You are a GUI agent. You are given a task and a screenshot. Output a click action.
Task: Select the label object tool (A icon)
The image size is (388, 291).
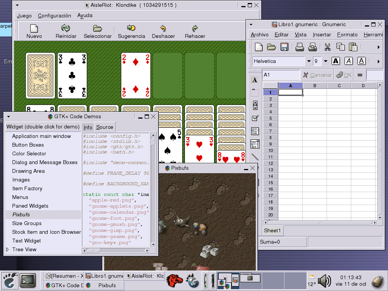click(255, 80)
